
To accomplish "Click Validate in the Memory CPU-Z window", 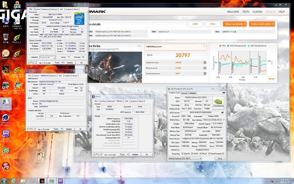I will (x=135, y=155).
